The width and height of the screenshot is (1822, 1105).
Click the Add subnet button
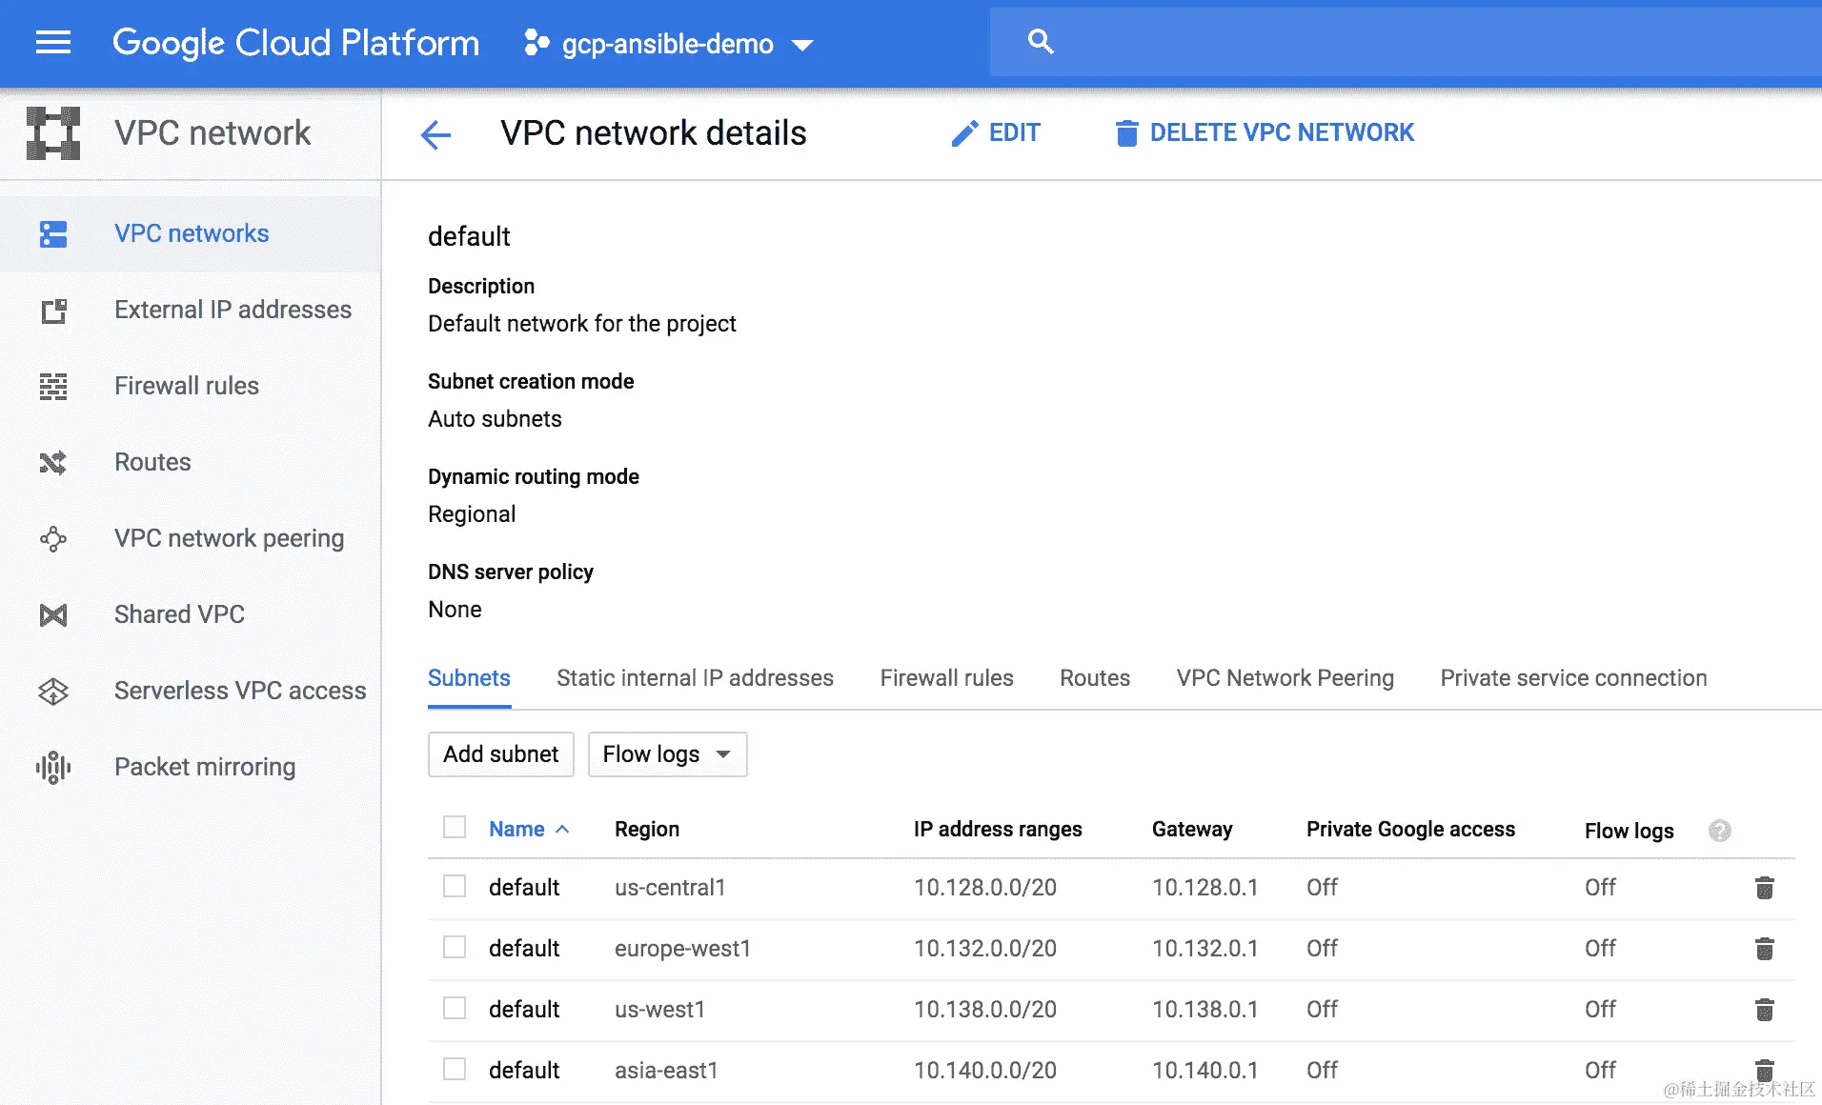pos(501,754)
